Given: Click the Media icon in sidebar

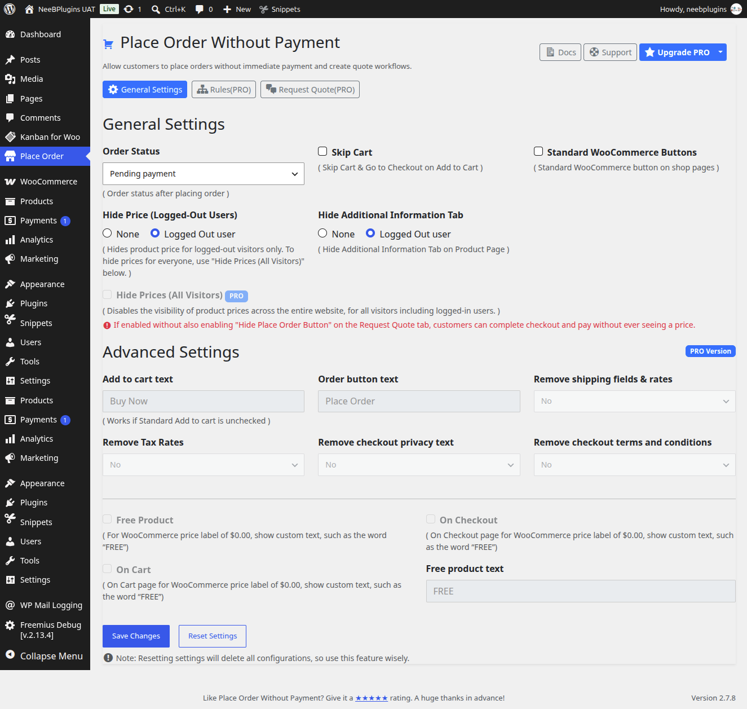Looking at the screenshot, I should [x=10, y=79].
